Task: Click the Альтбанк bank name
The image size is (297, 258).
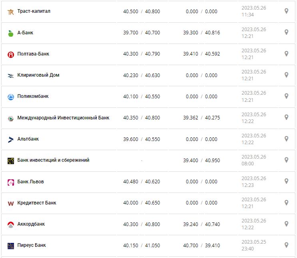Action: click(28, 139)
